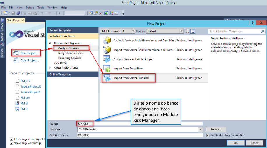Open recent project RM_001
Image resolution: width=267 pixels, height=148 pixels.
click(x=25, y=98)
